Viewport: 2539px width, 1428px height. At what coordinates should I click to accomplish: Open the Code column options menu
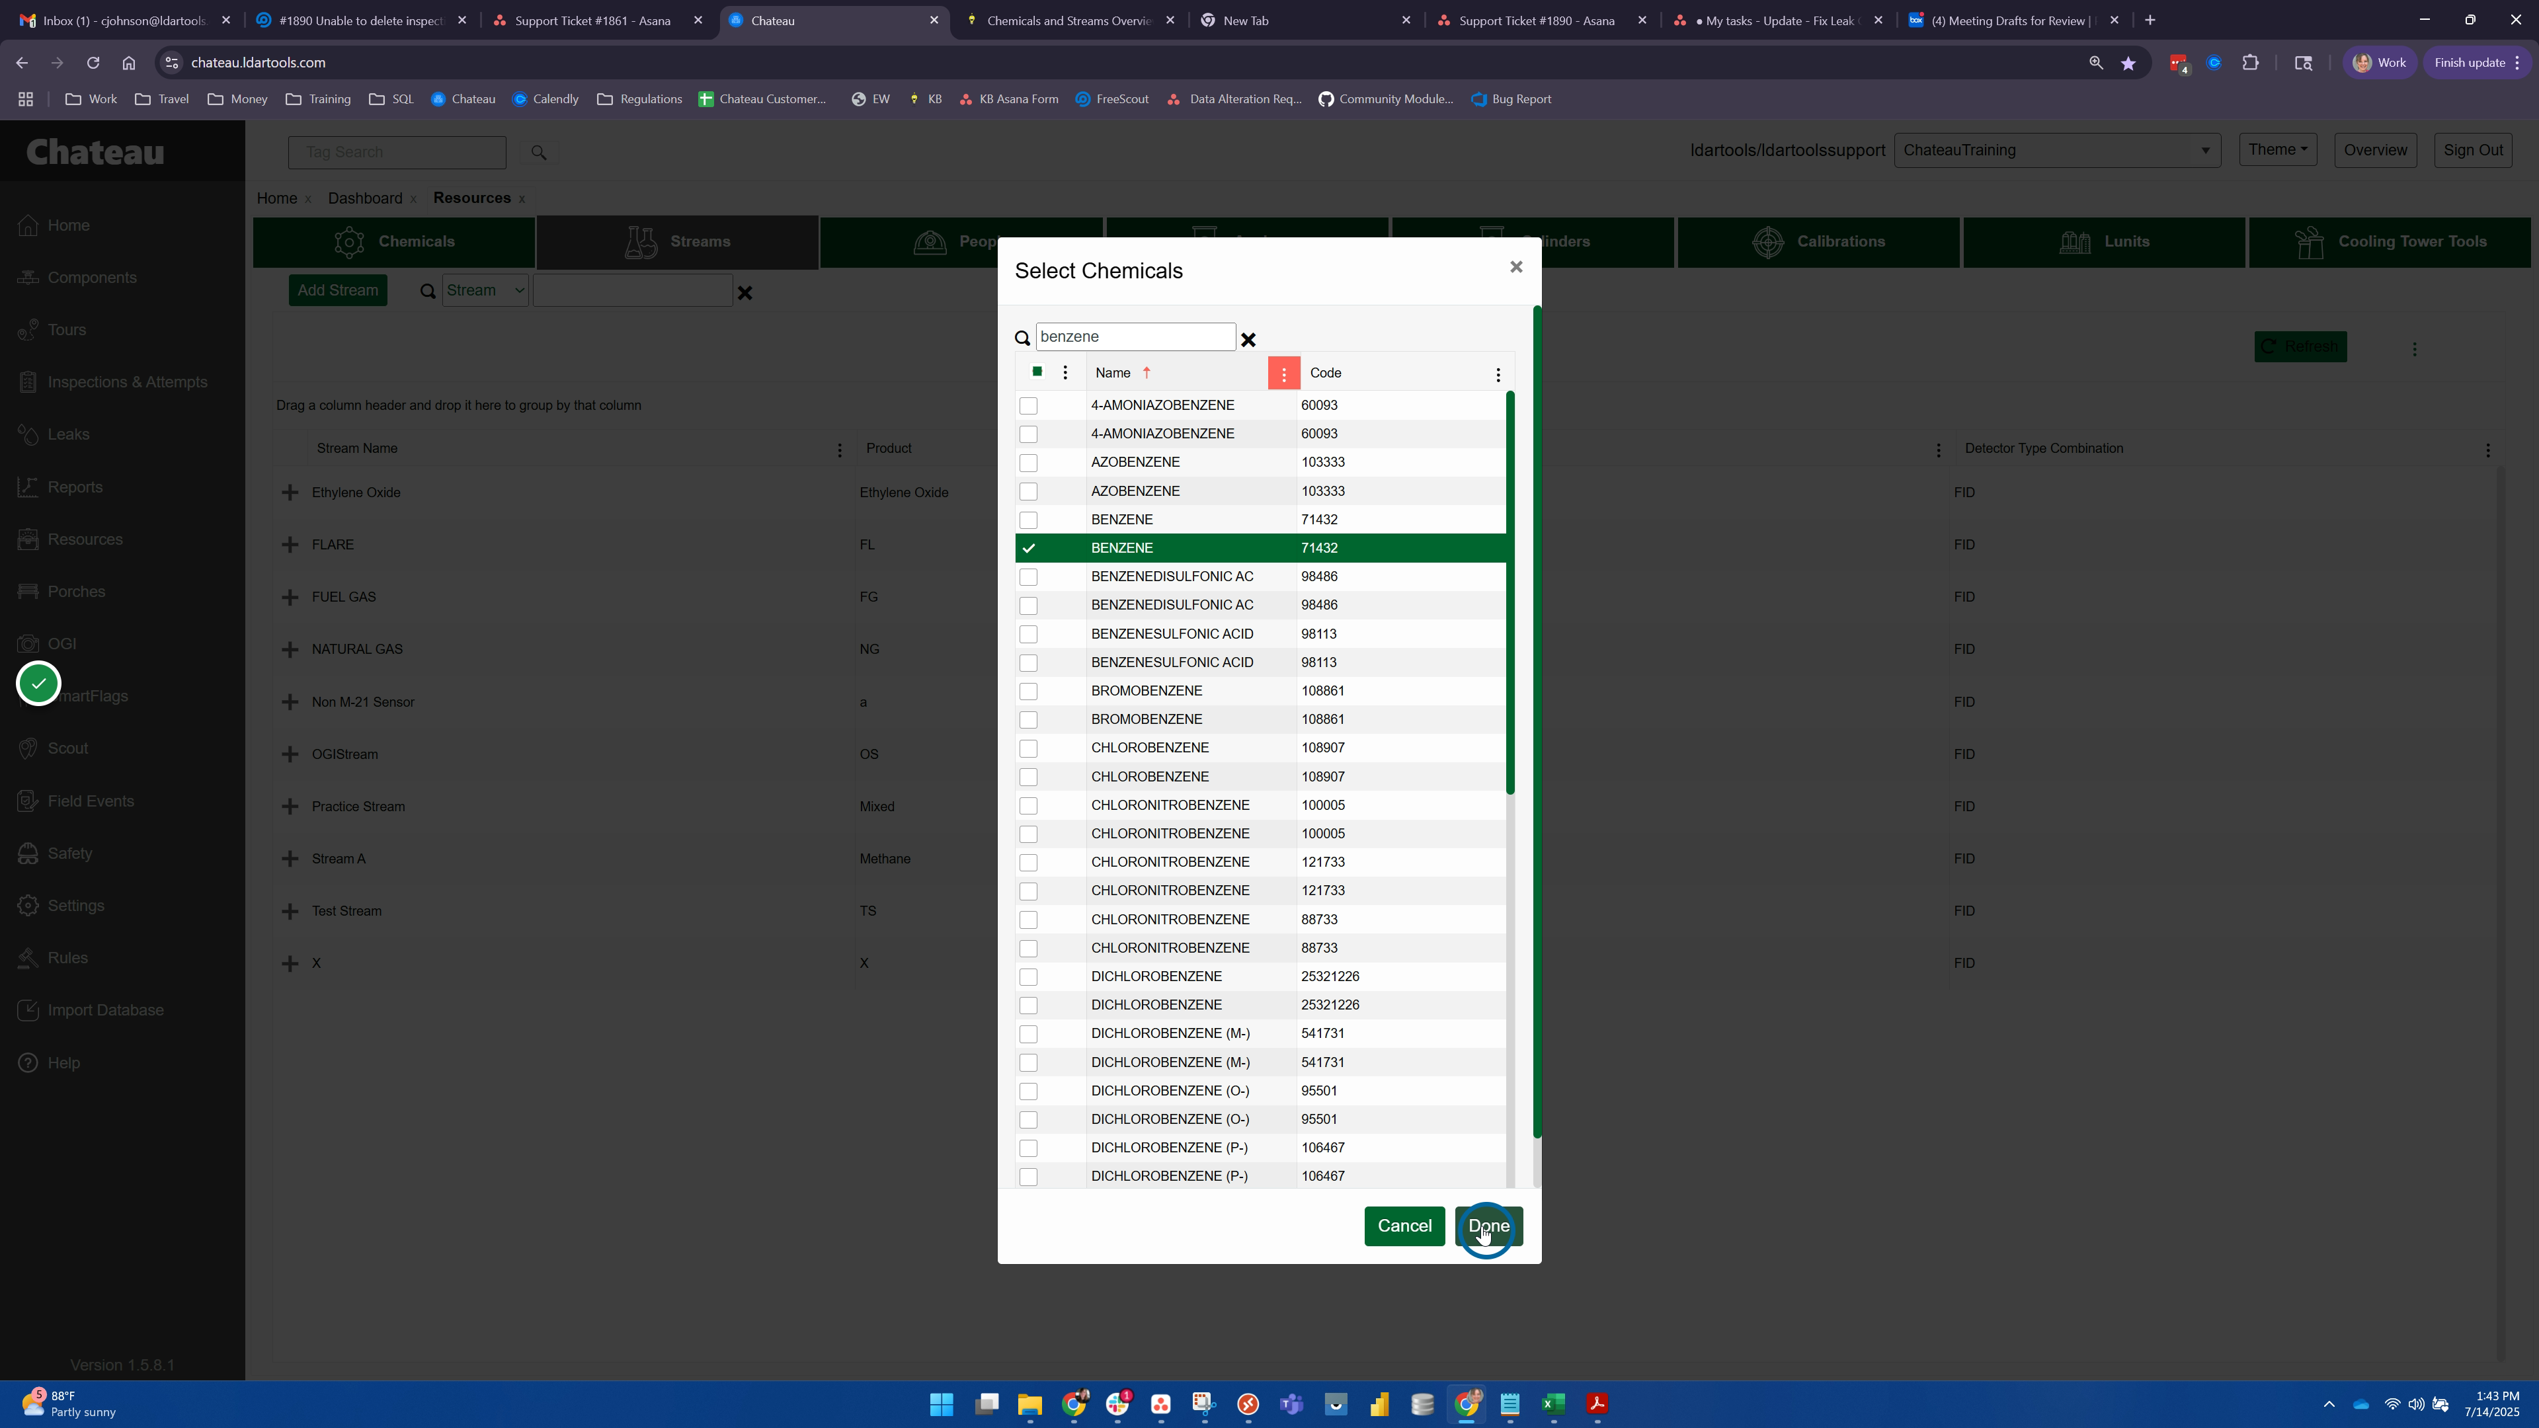pyautogui.click(x=1497, y=374)
